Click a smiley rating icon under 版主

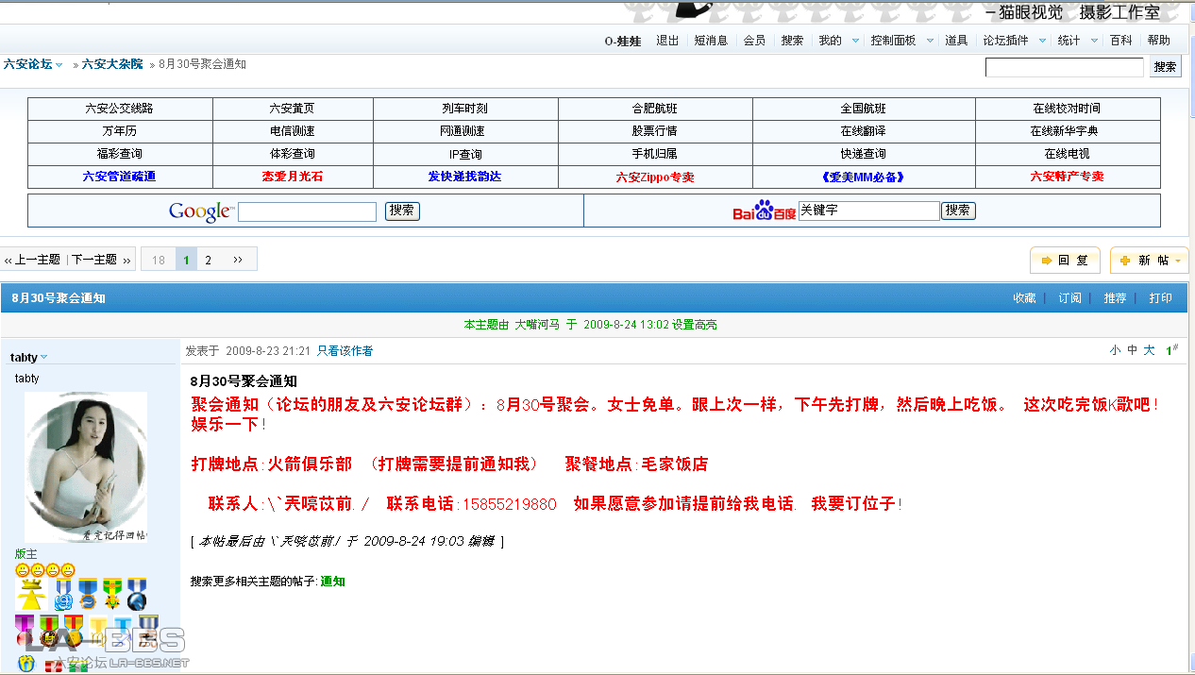[23, 570]
